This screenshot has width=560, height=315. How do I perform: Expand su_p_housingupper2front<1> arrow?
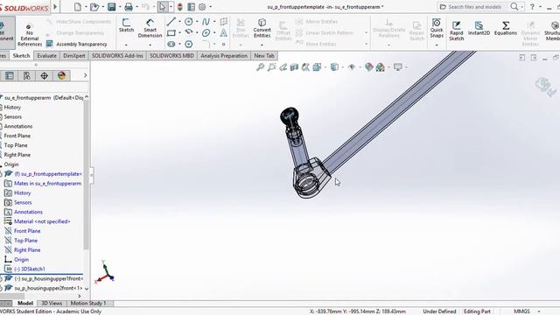coord(1,288)
